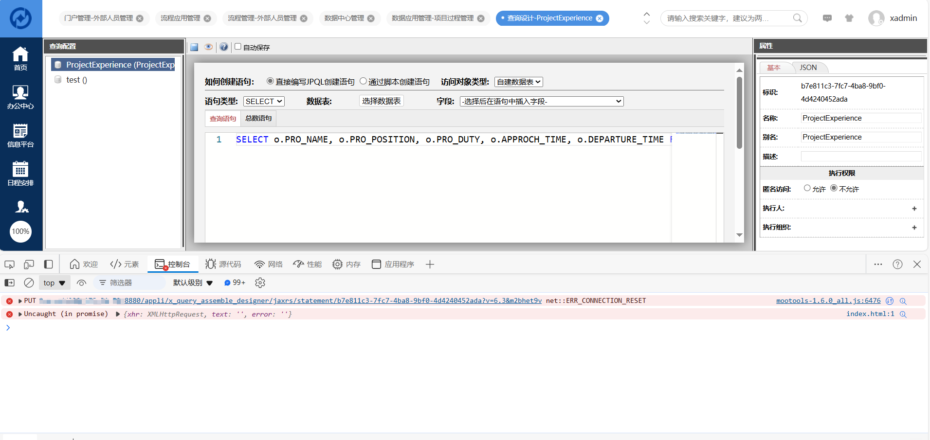Click the live expression eye icon in console
This screenshot has width=930, height=440.
tap(81, 283)
